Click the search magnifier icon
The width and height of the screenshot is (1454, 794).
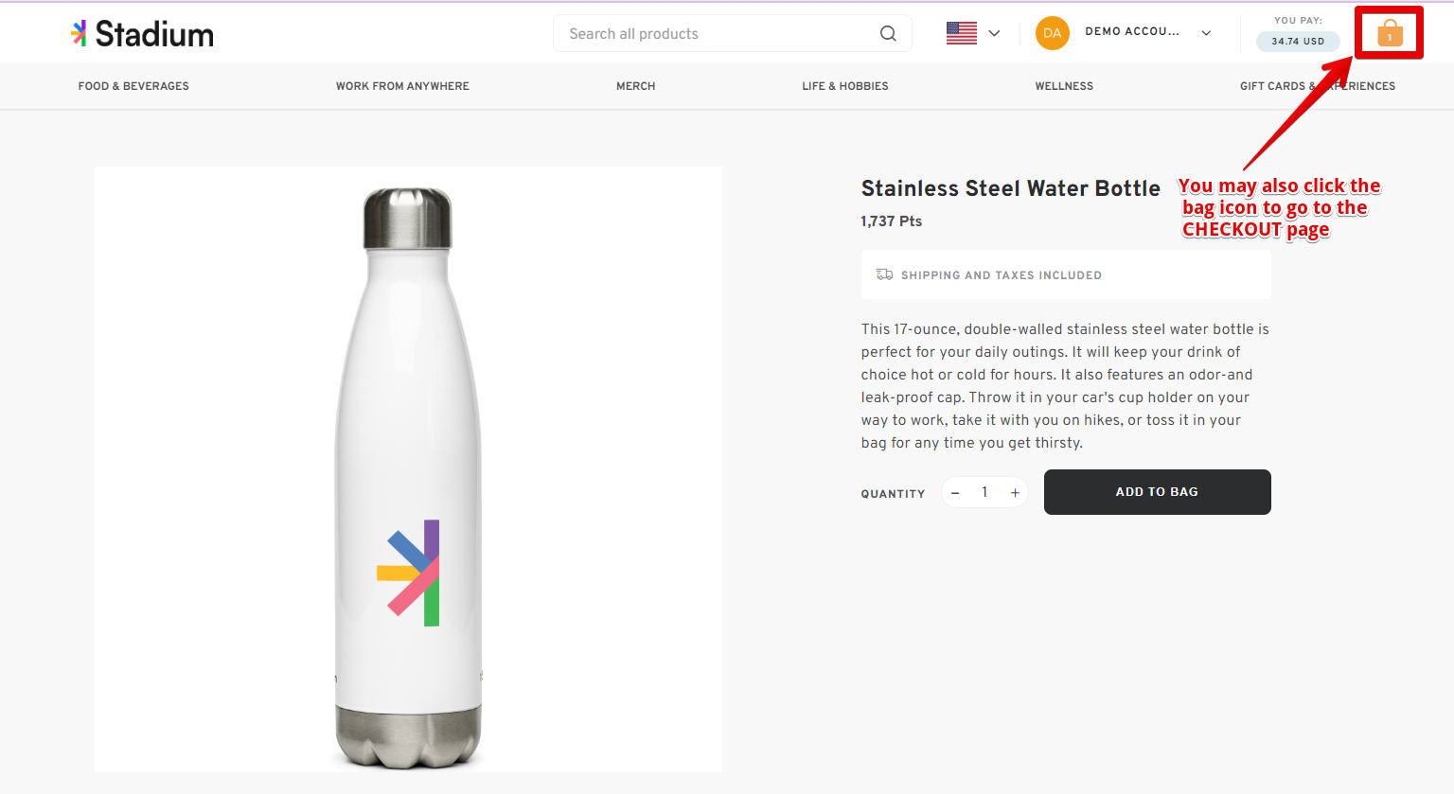coord(888,33)
